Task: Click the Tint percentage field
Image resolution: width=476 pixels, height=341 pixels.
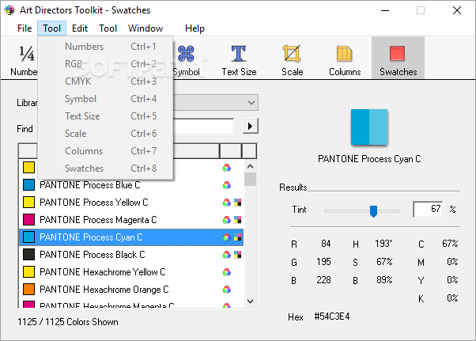Action: [x=428, y=209]
